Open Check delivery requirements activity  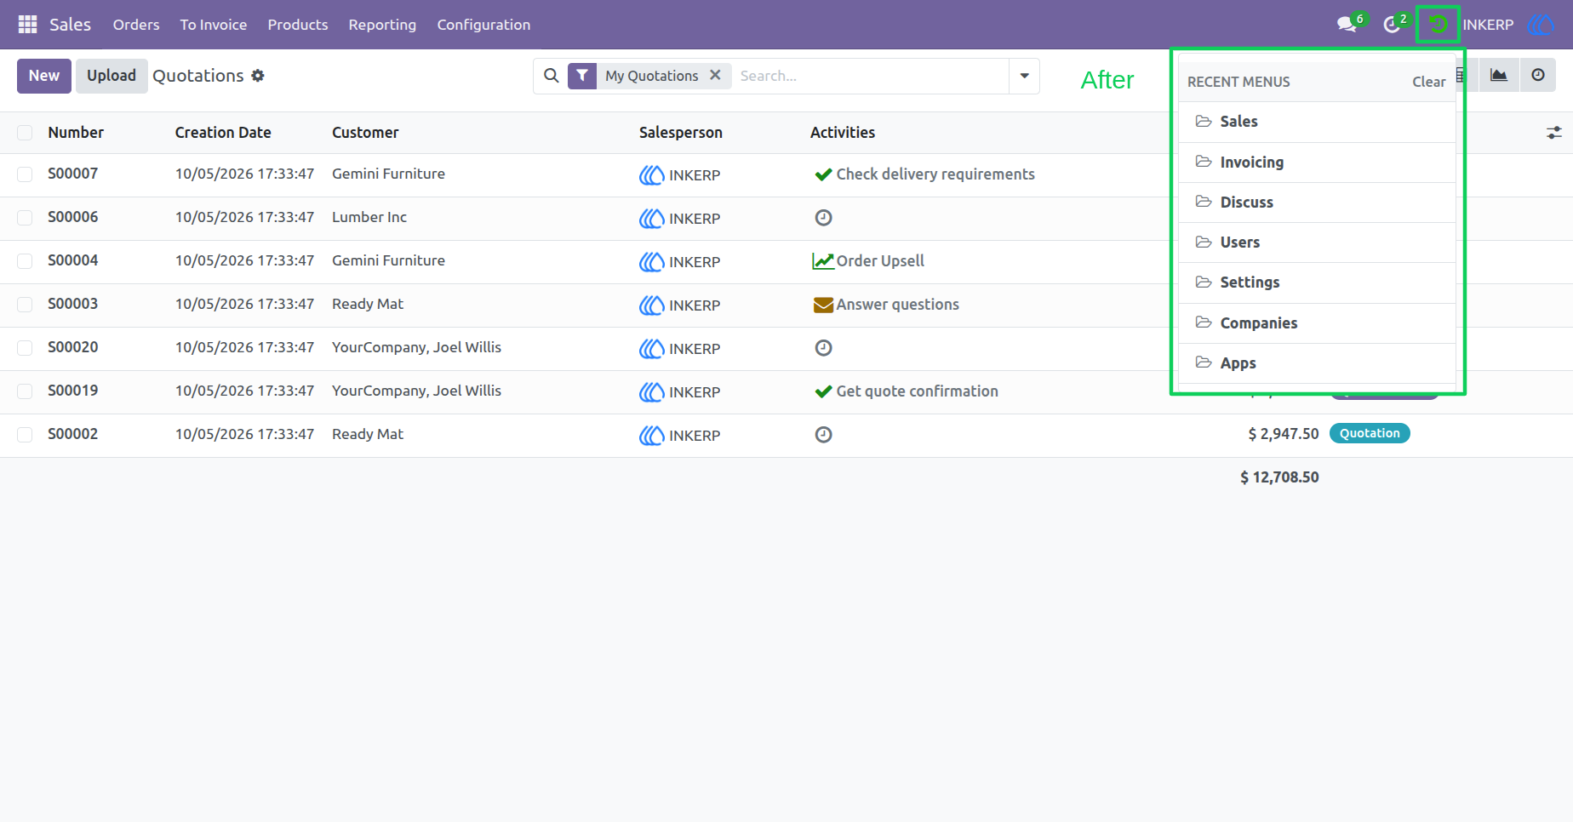pos(924,174)
